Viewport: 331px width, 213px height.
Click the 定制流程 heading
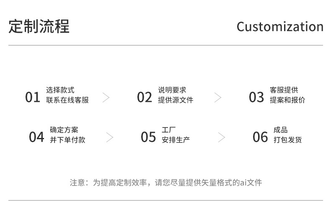pyautogui.click(x=39, y=26)
